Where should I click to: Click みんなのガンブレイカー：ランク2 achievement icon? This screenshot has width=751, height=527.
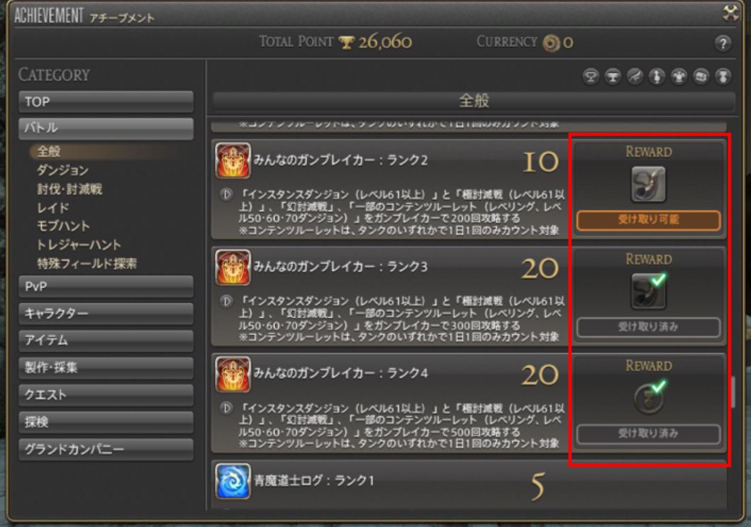pyautogui.click(x=233, y=160)
